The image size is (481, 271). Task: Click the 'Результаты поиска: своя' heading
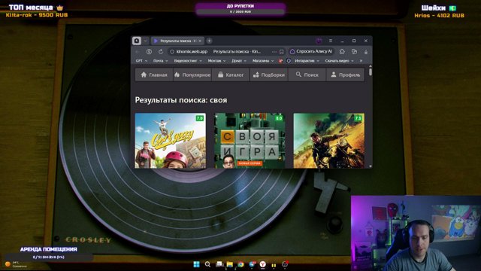click(181, 100)
